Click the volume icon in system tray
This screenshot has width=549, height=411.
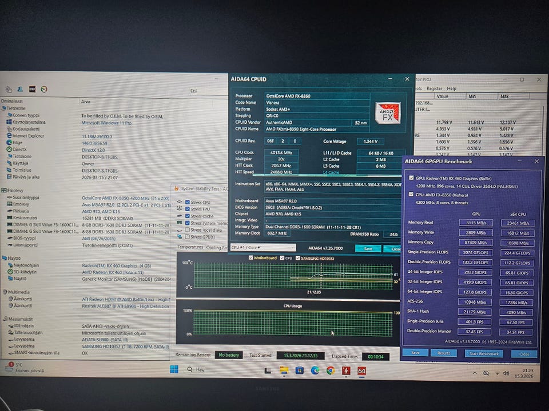tap(506, 373)
